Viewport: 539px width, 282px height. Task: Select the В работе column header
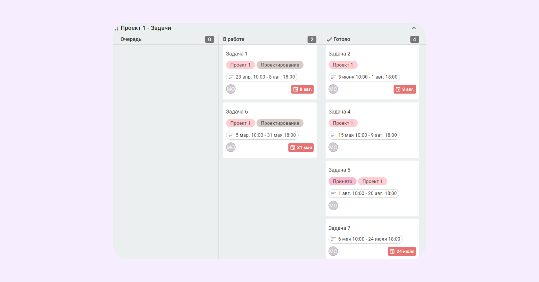coord(234,39)
